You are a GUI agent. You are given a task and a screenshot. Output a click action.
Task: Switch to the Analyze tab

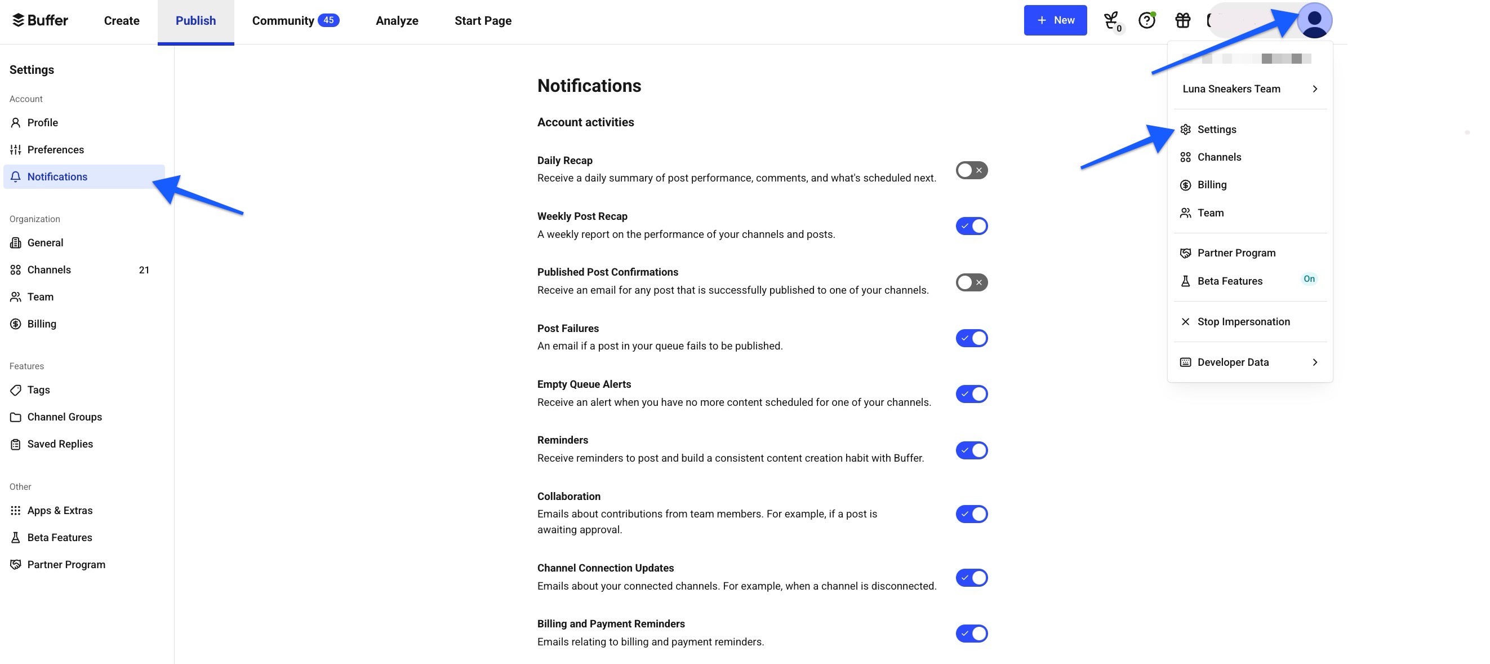click(x=397, y=20)
